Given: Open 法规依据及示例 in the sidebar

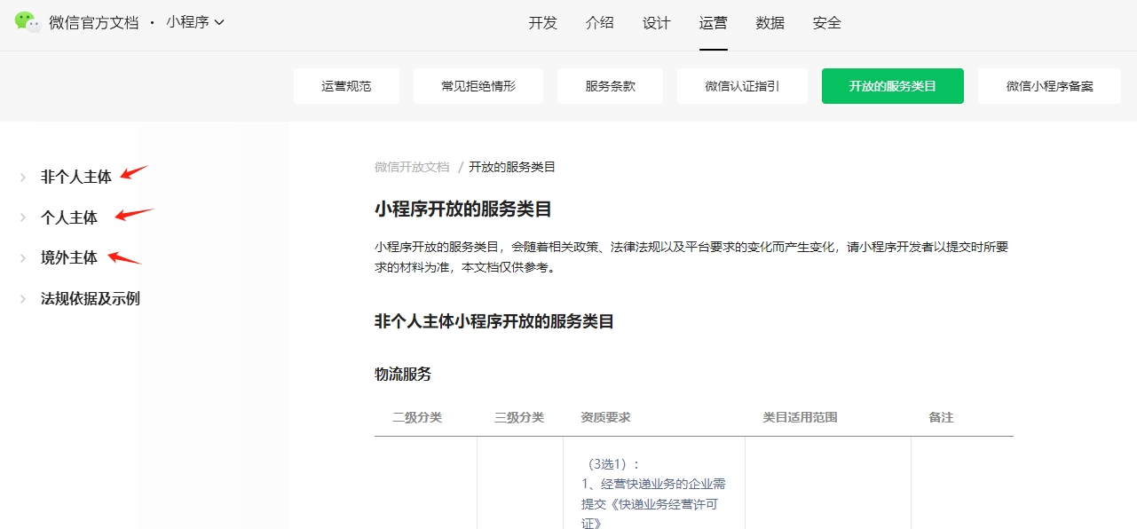Looking at the screenshot, I should point(91,298).
